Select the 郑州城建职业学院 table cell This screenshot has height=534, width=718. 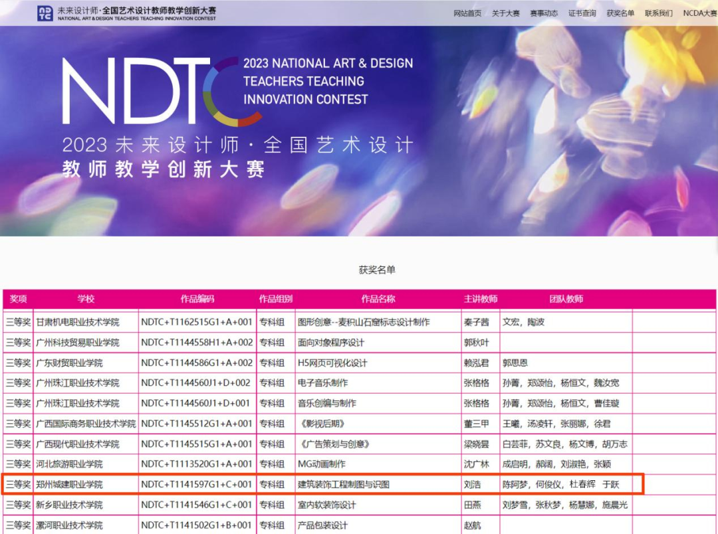point(86,484)
